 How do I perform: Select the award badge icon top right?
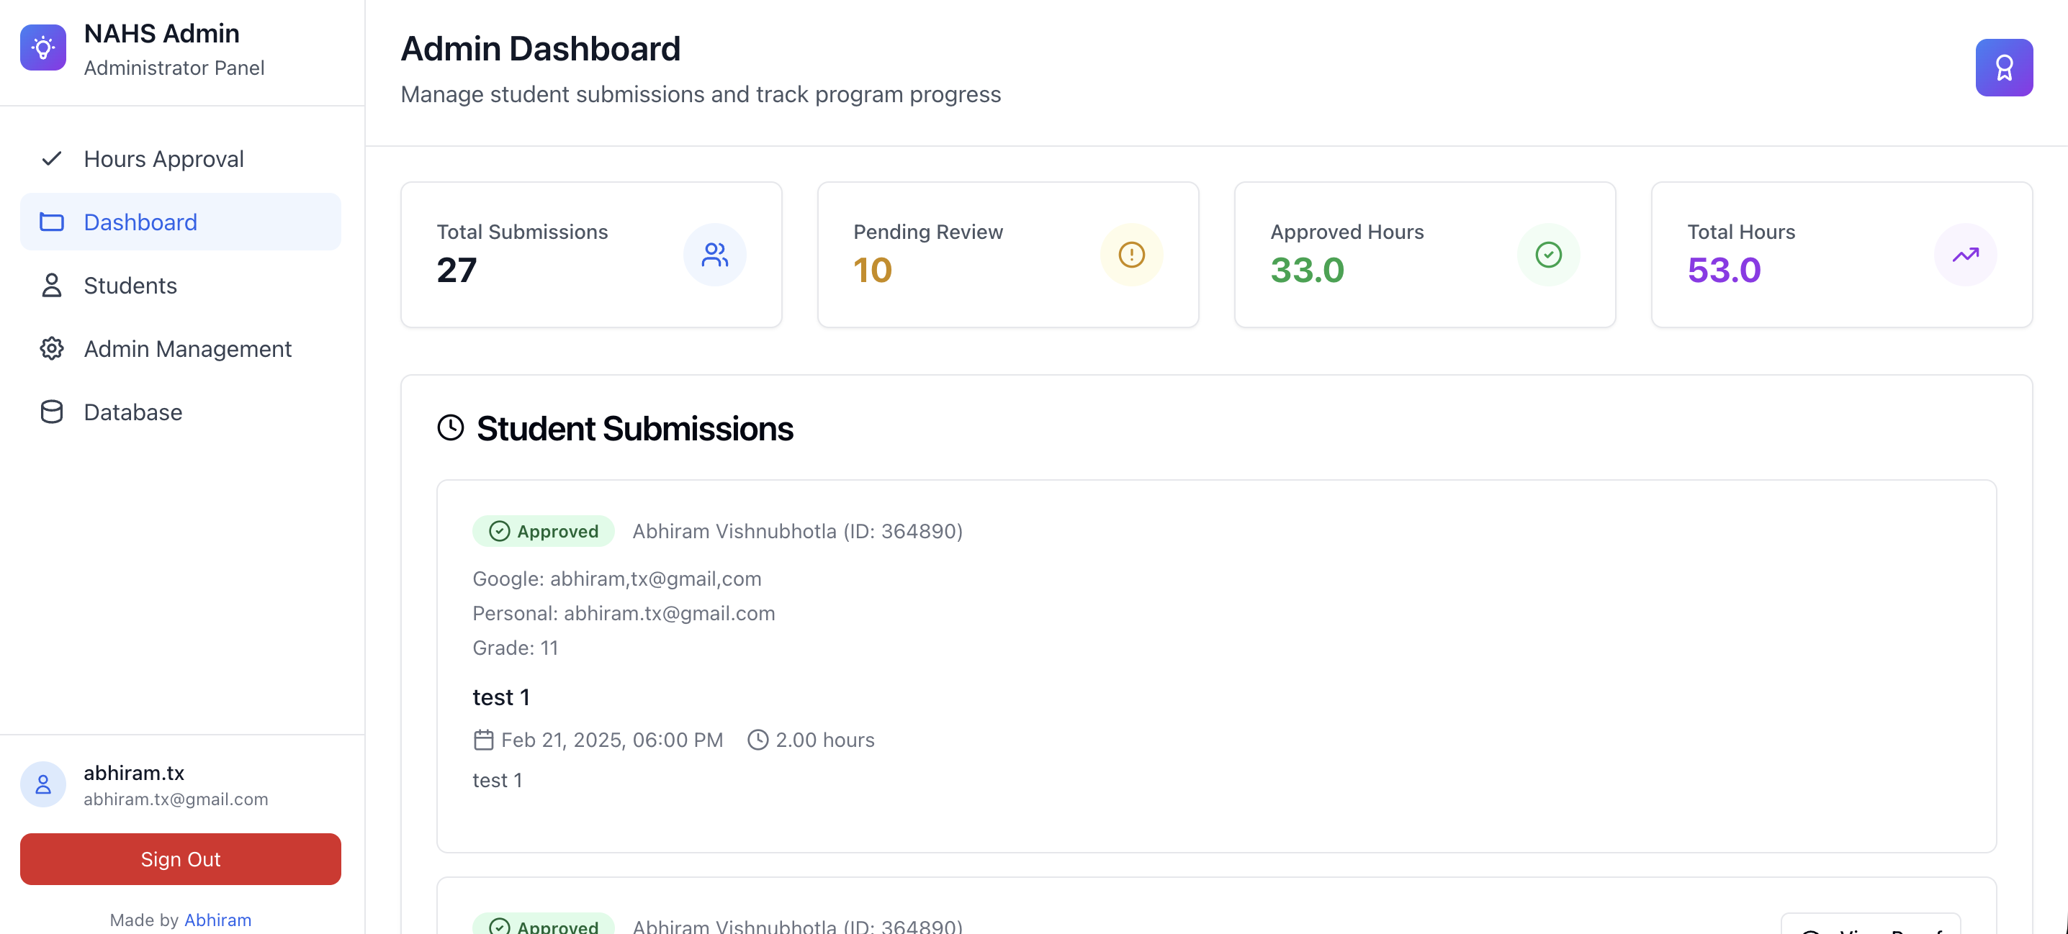(2004, 68)
